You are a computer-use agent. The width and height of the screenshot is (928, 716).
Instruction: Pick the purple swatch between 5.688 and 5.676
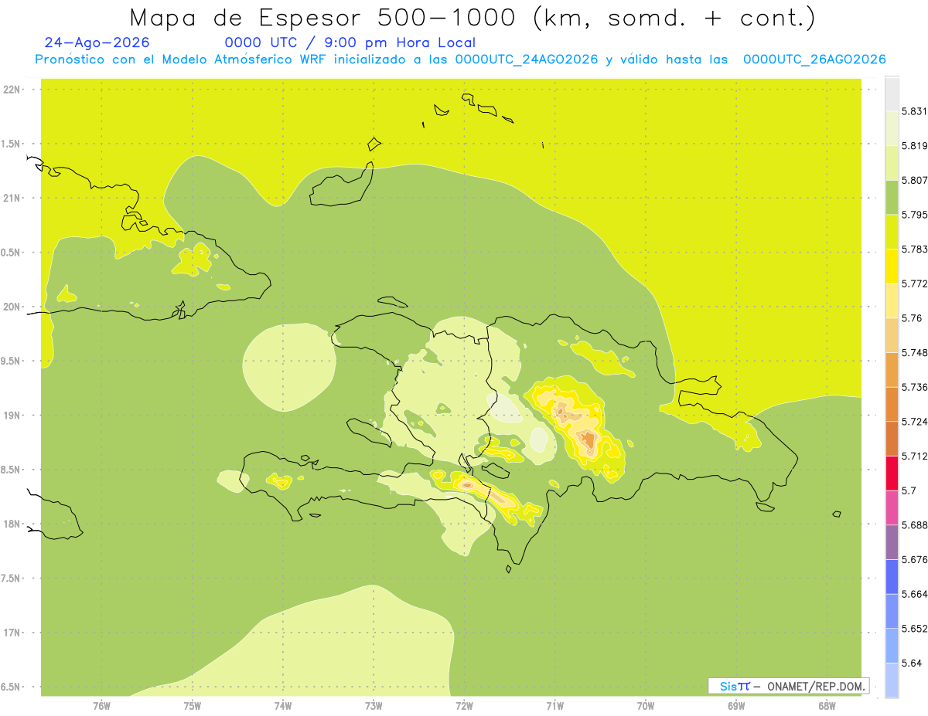click(891, 542)
